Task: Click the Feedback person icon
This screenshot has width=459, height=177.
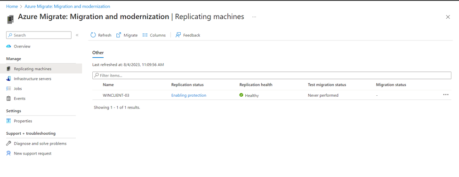Action: [x=178, y=35]
